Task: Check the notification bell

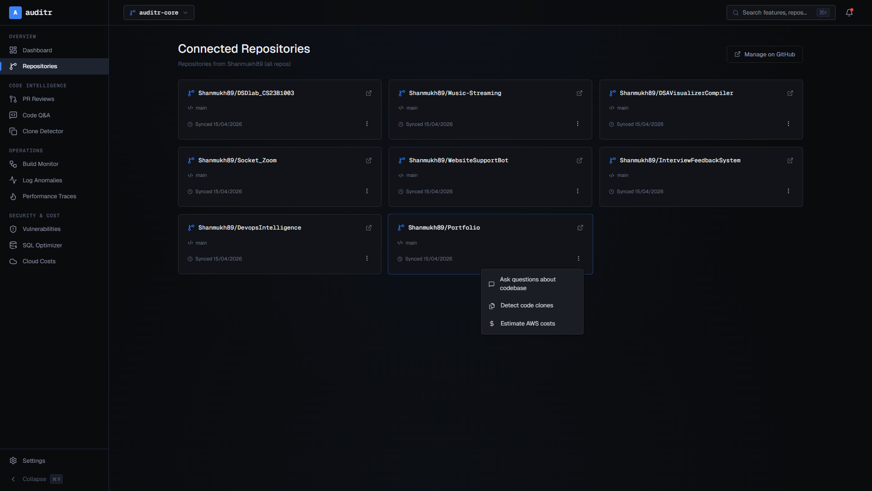Action: (849, 12)
